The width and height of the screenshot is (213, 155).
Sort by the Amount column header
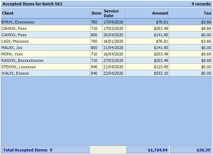148,13
